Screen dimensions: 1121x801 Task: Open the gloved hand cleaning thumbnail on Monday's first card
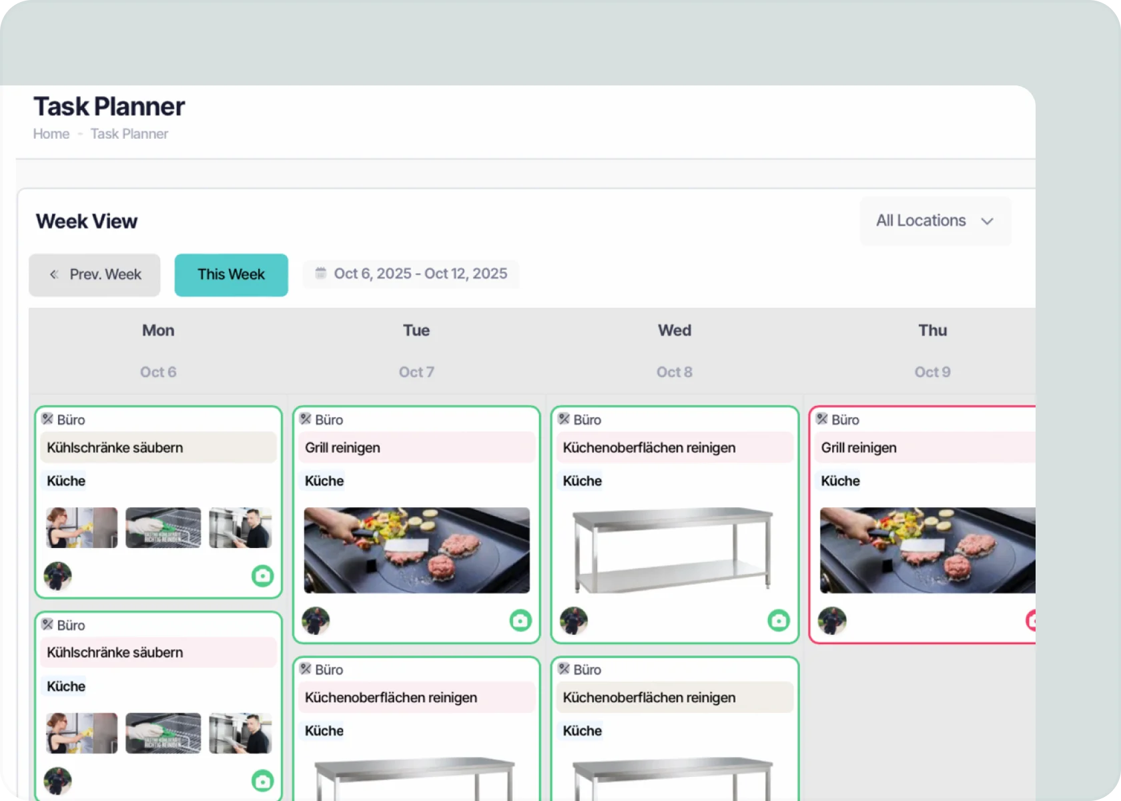coord(163,527)
